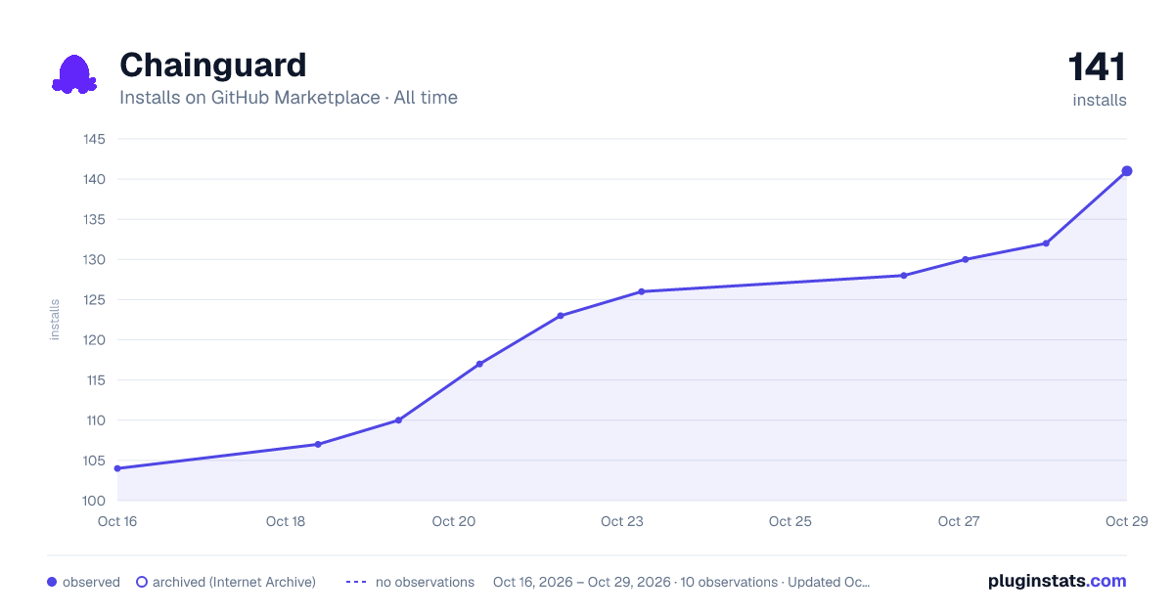
Task: Click the vertical 'installs' y-axis title
Action: (x=55, y=320)
